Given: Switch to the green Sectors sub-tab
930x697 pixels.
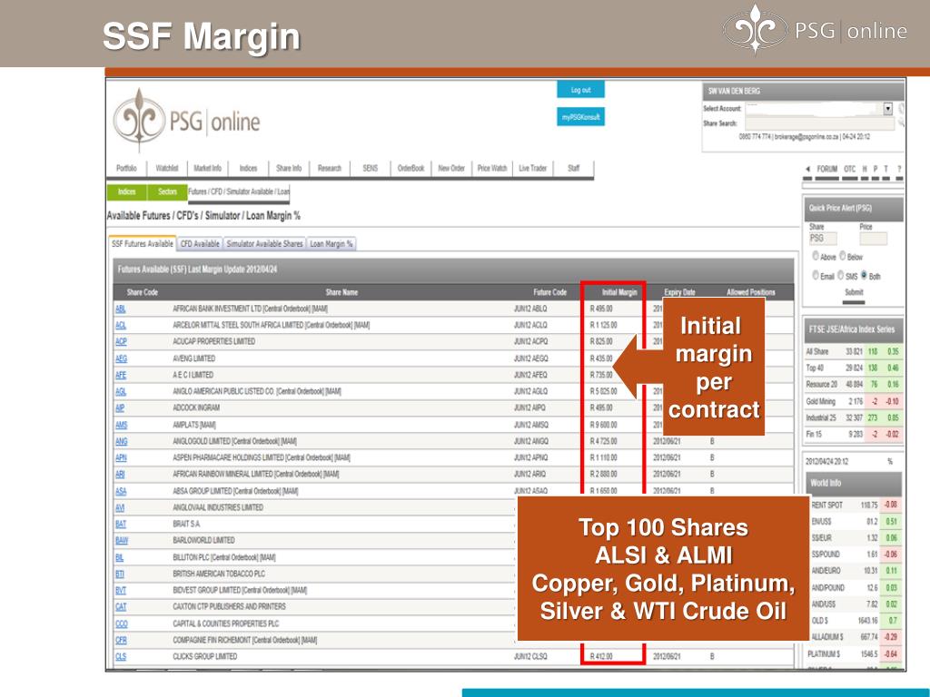Looking at the screenshot, I should (x=167, y=192).
